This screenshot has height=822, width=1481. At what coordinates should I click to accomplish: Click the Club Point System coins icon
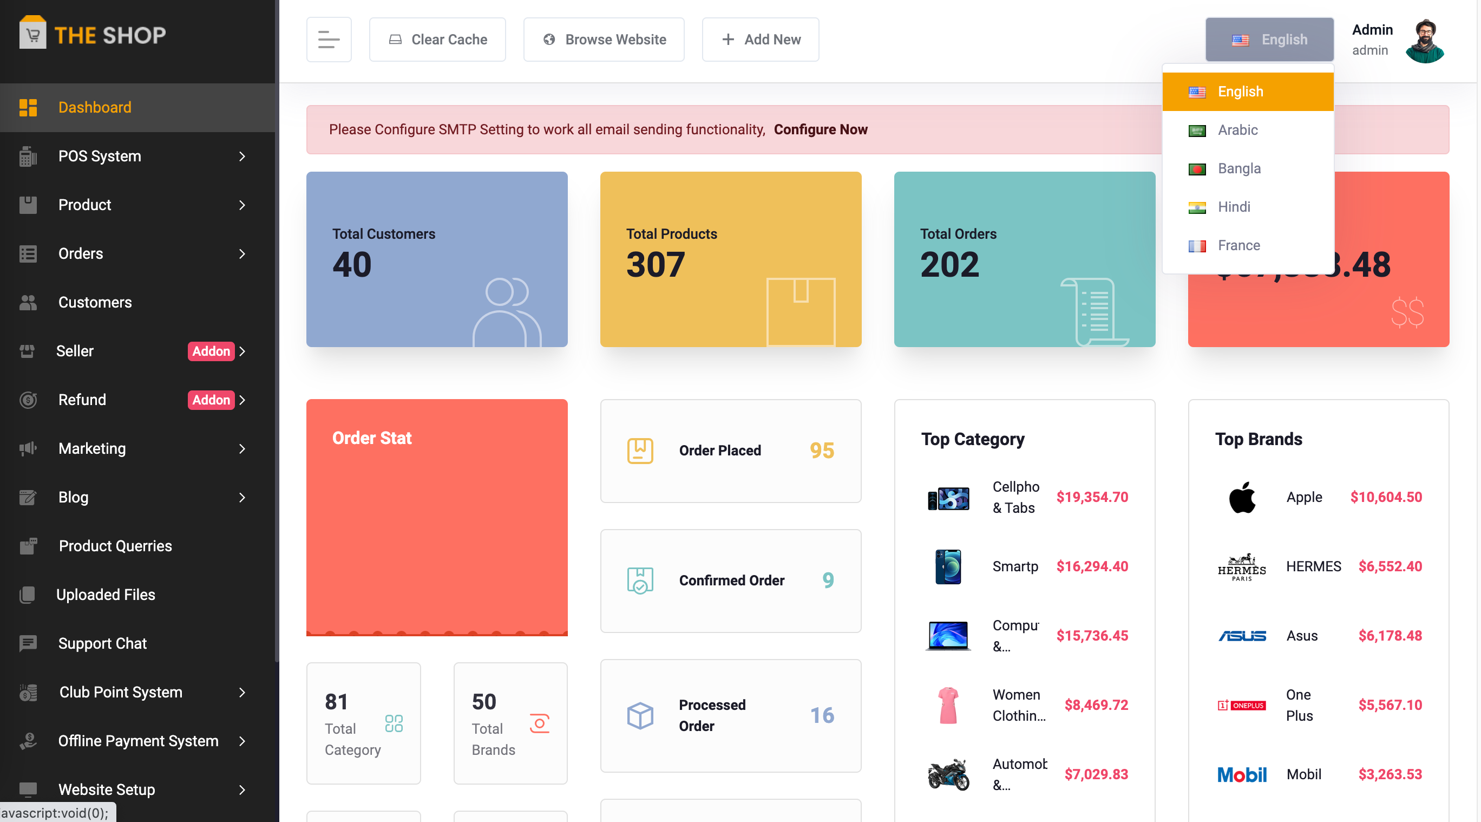(x=28, y=693)
